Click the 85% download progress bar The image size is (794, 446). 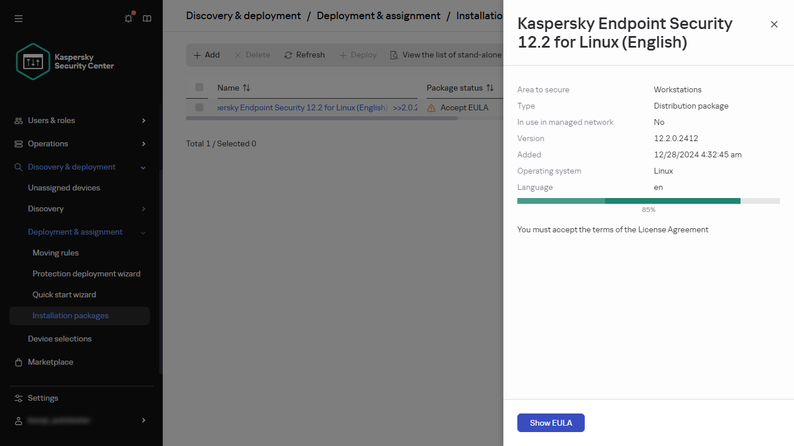649,200
